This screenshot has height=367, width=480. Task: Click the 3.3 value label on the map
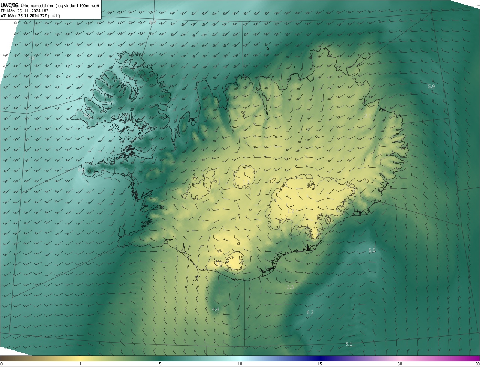click(x=290, y=287)
